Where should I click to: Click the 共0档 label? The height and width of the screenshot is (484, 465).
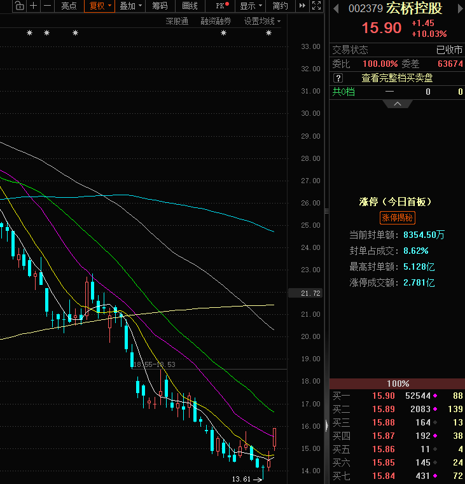point(344,92)
